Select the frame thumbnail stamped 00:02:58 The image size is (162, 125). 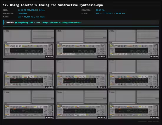81,74
